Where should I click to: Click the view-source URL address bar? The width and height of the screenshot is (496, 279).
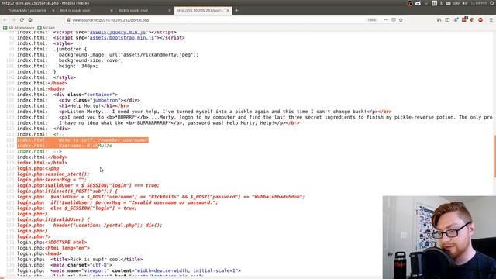pos(215,20)
